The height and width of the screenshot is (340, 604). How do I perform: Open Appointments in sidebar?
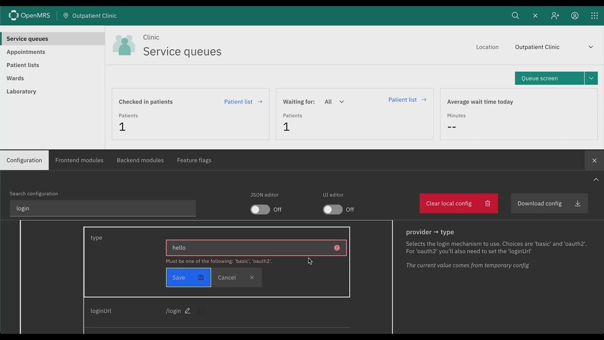coord(52,52)
